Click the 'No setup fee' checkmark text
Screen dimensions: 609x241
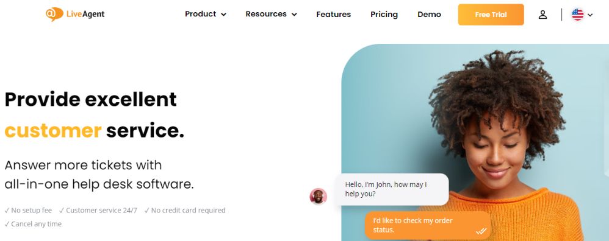pyautogui.click(x=28, y=211)
